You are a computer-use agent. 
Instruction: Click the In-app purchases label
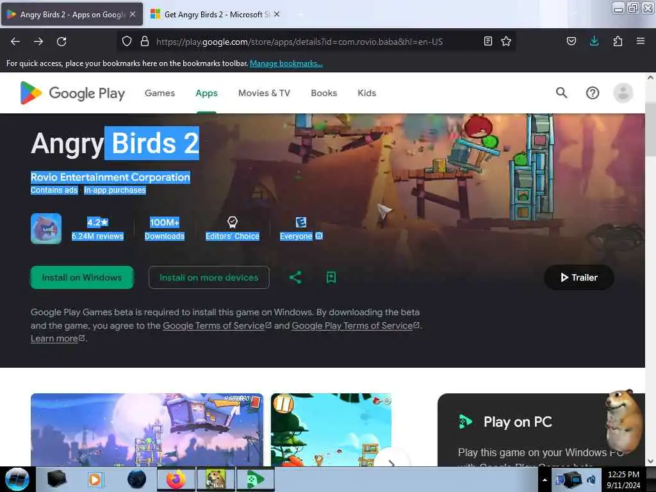click(115, 190)
